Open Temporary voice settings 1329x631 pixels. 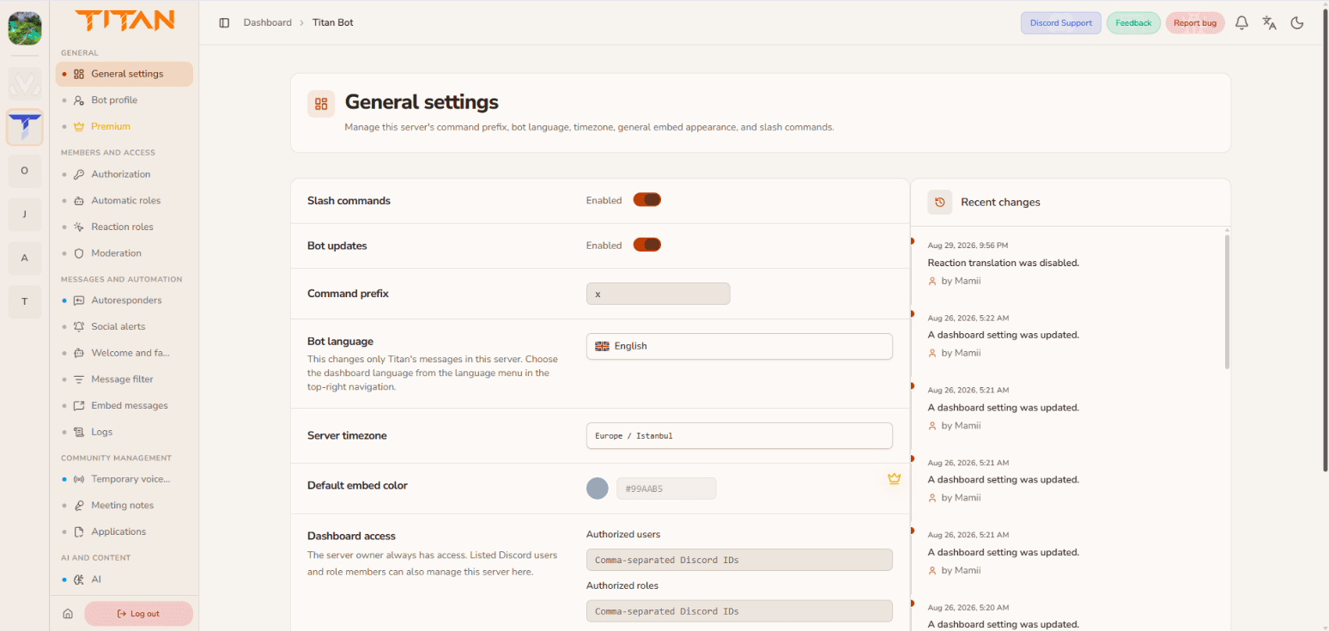(124, 479)
